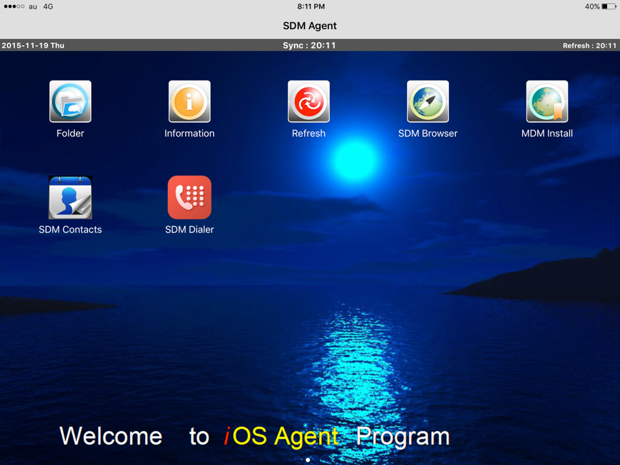Viewport: 620px width, 465px height.
Task: Click the 40% battery percentage text
Action: tap(591, 7)
